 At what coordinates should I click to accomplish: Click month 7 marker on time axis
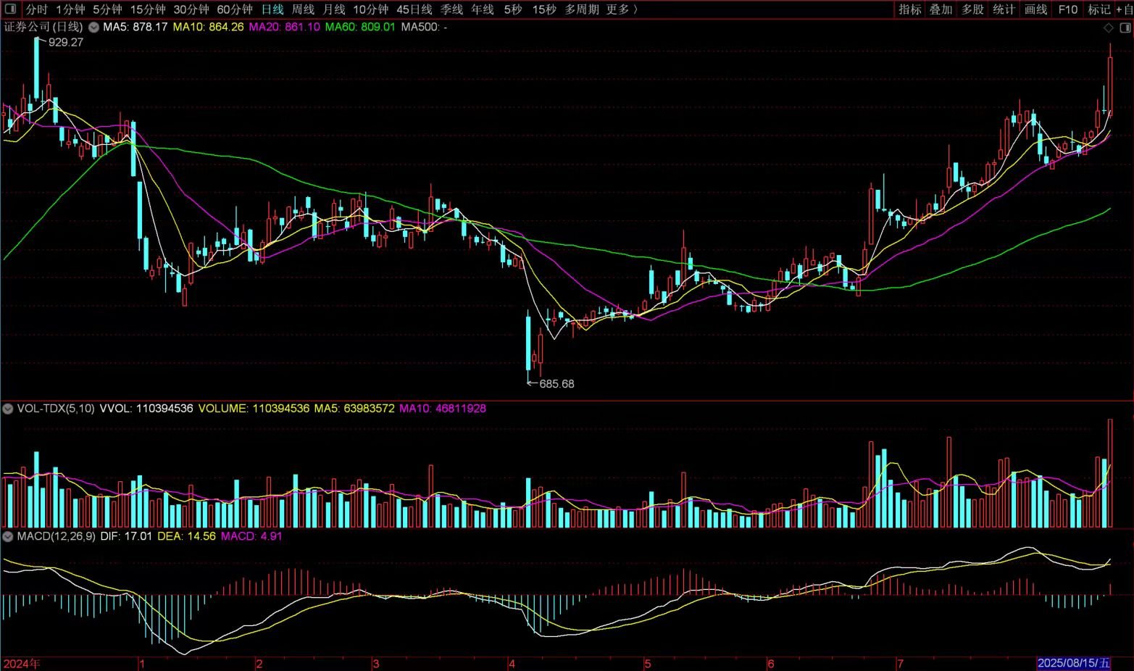[x=900, y=664]
